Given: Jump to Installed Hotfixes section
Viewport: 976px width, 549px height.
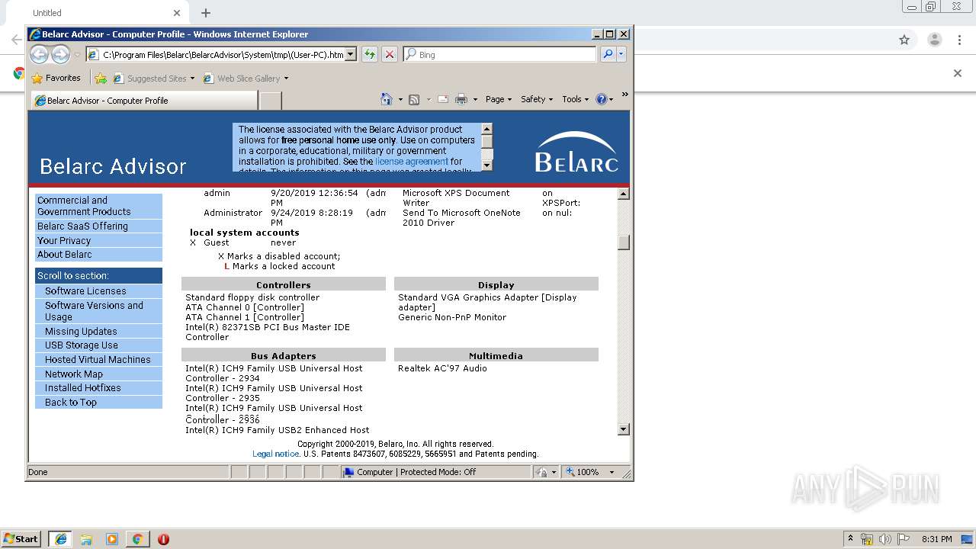Looking at the screenshot, I should [x=98, y=388].
